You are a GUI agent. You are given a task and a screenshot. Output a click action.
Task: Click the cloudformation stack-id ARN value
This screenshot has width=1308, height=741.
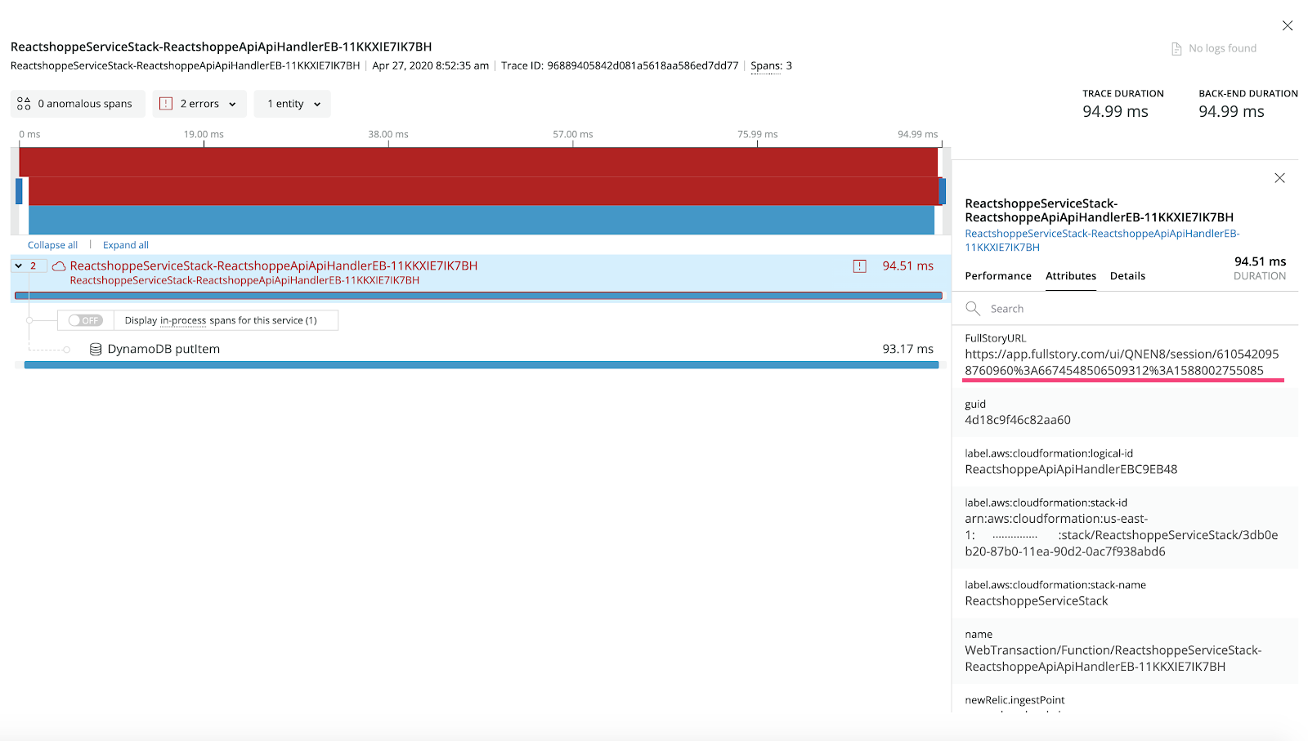(x=1122, y=535)
